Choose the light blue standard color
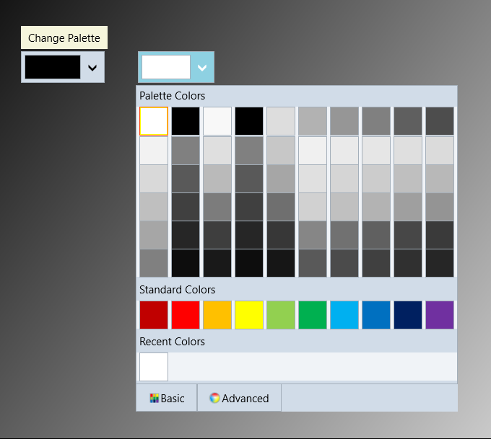 pyautogui.click(x=344, y=315)
